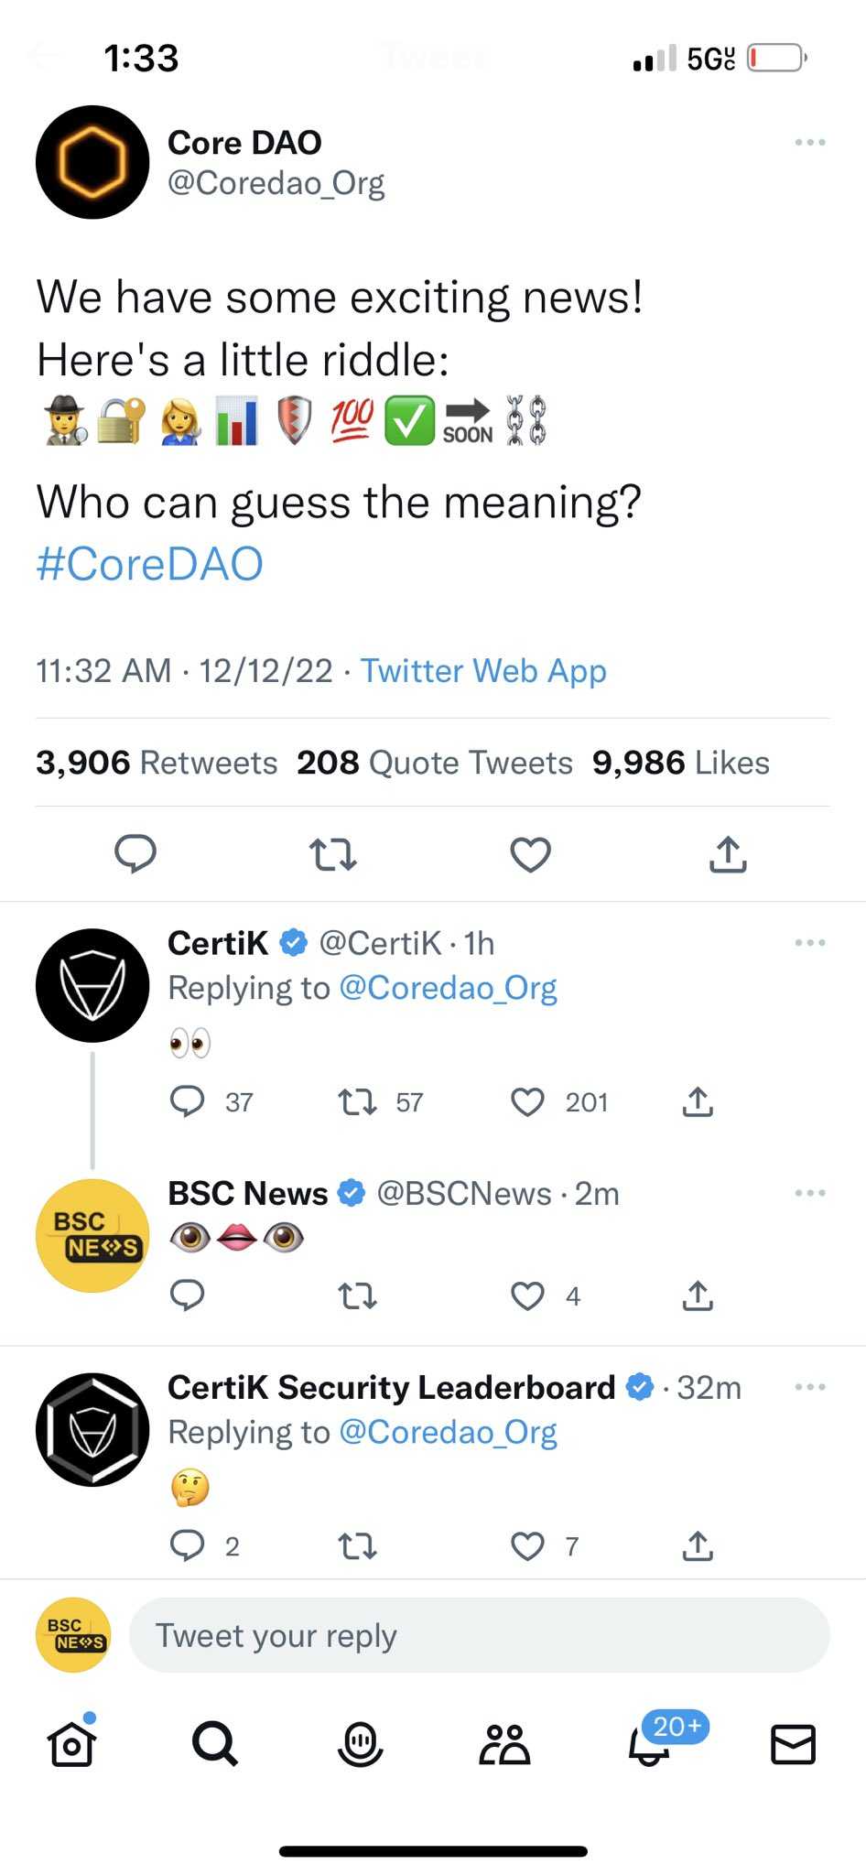Open Core DAO profile picture

point(92,162)
